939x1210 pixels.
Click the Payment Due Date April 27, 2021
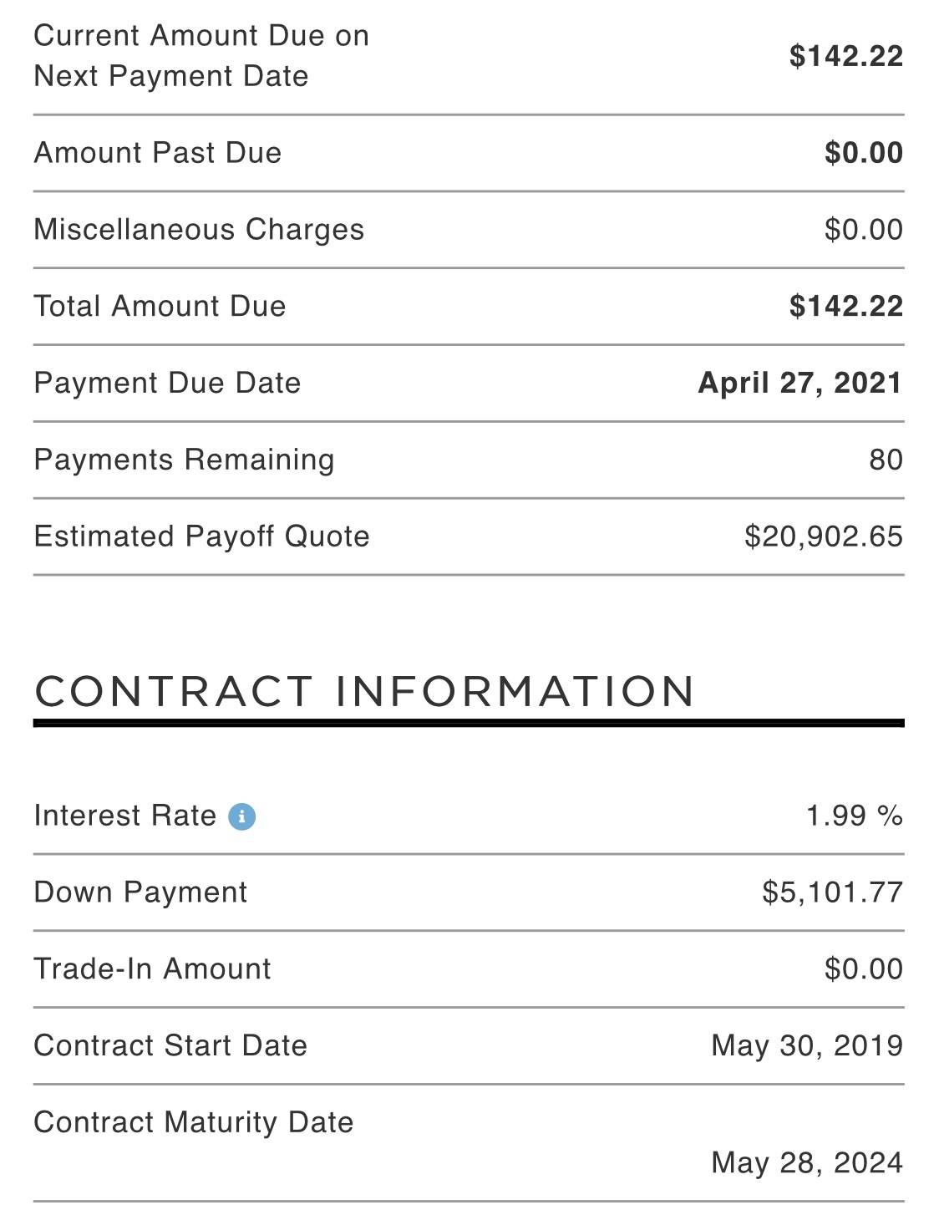[x=800, y=384]
